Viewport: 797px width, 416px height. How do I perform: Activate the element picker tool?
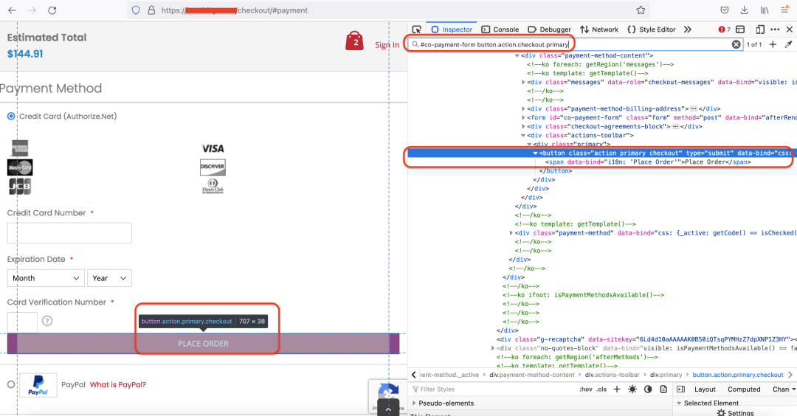coord(417,30)
